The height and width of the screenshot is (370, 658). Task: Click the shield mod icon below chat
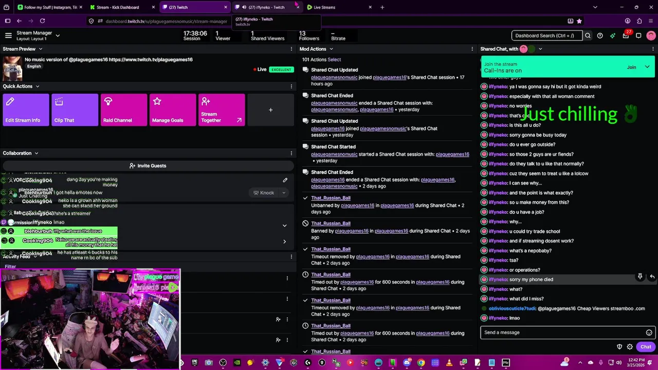pyautogui.click(x=619, y=347)
